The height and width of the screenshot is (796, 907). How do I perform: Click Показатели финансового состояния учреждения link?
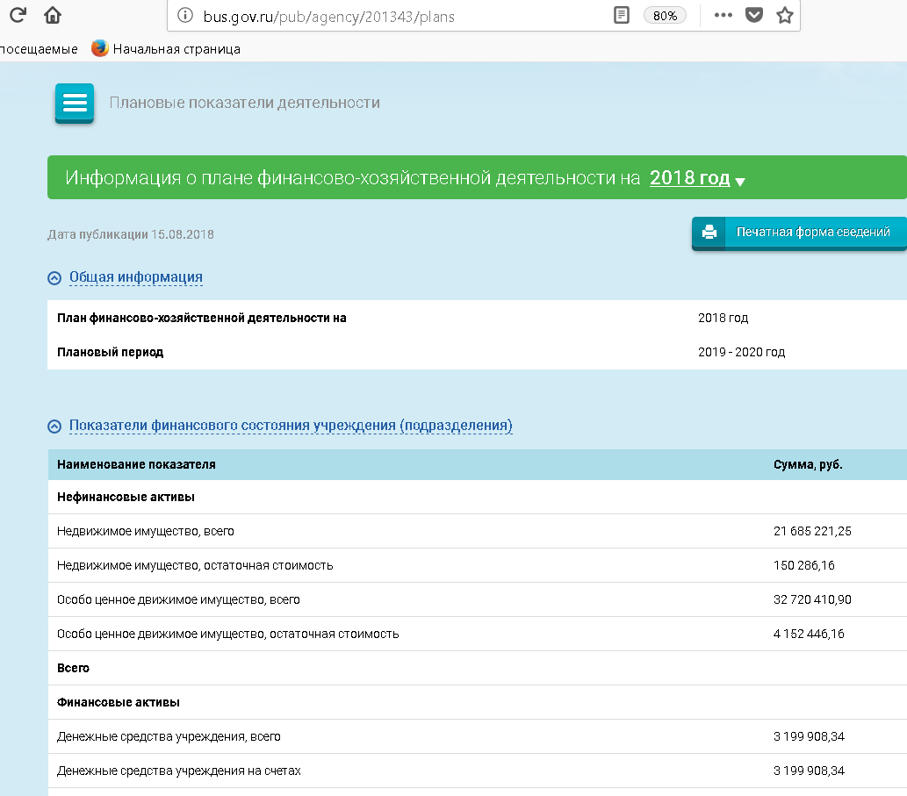click(291, 426)
